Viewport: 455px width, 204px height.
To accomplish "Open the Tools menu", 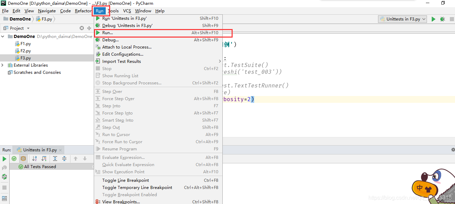I will tap(113, 11).
